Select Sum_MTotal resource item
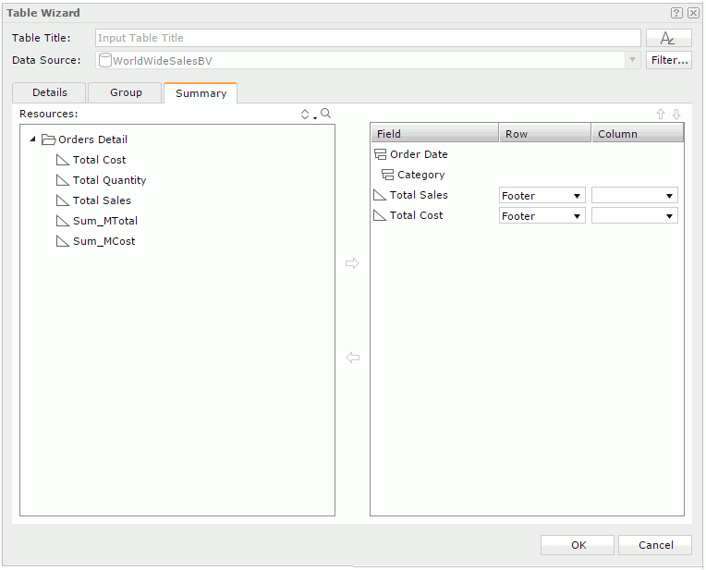Screen dimensions: 706x570 click(x=104, y=221)
